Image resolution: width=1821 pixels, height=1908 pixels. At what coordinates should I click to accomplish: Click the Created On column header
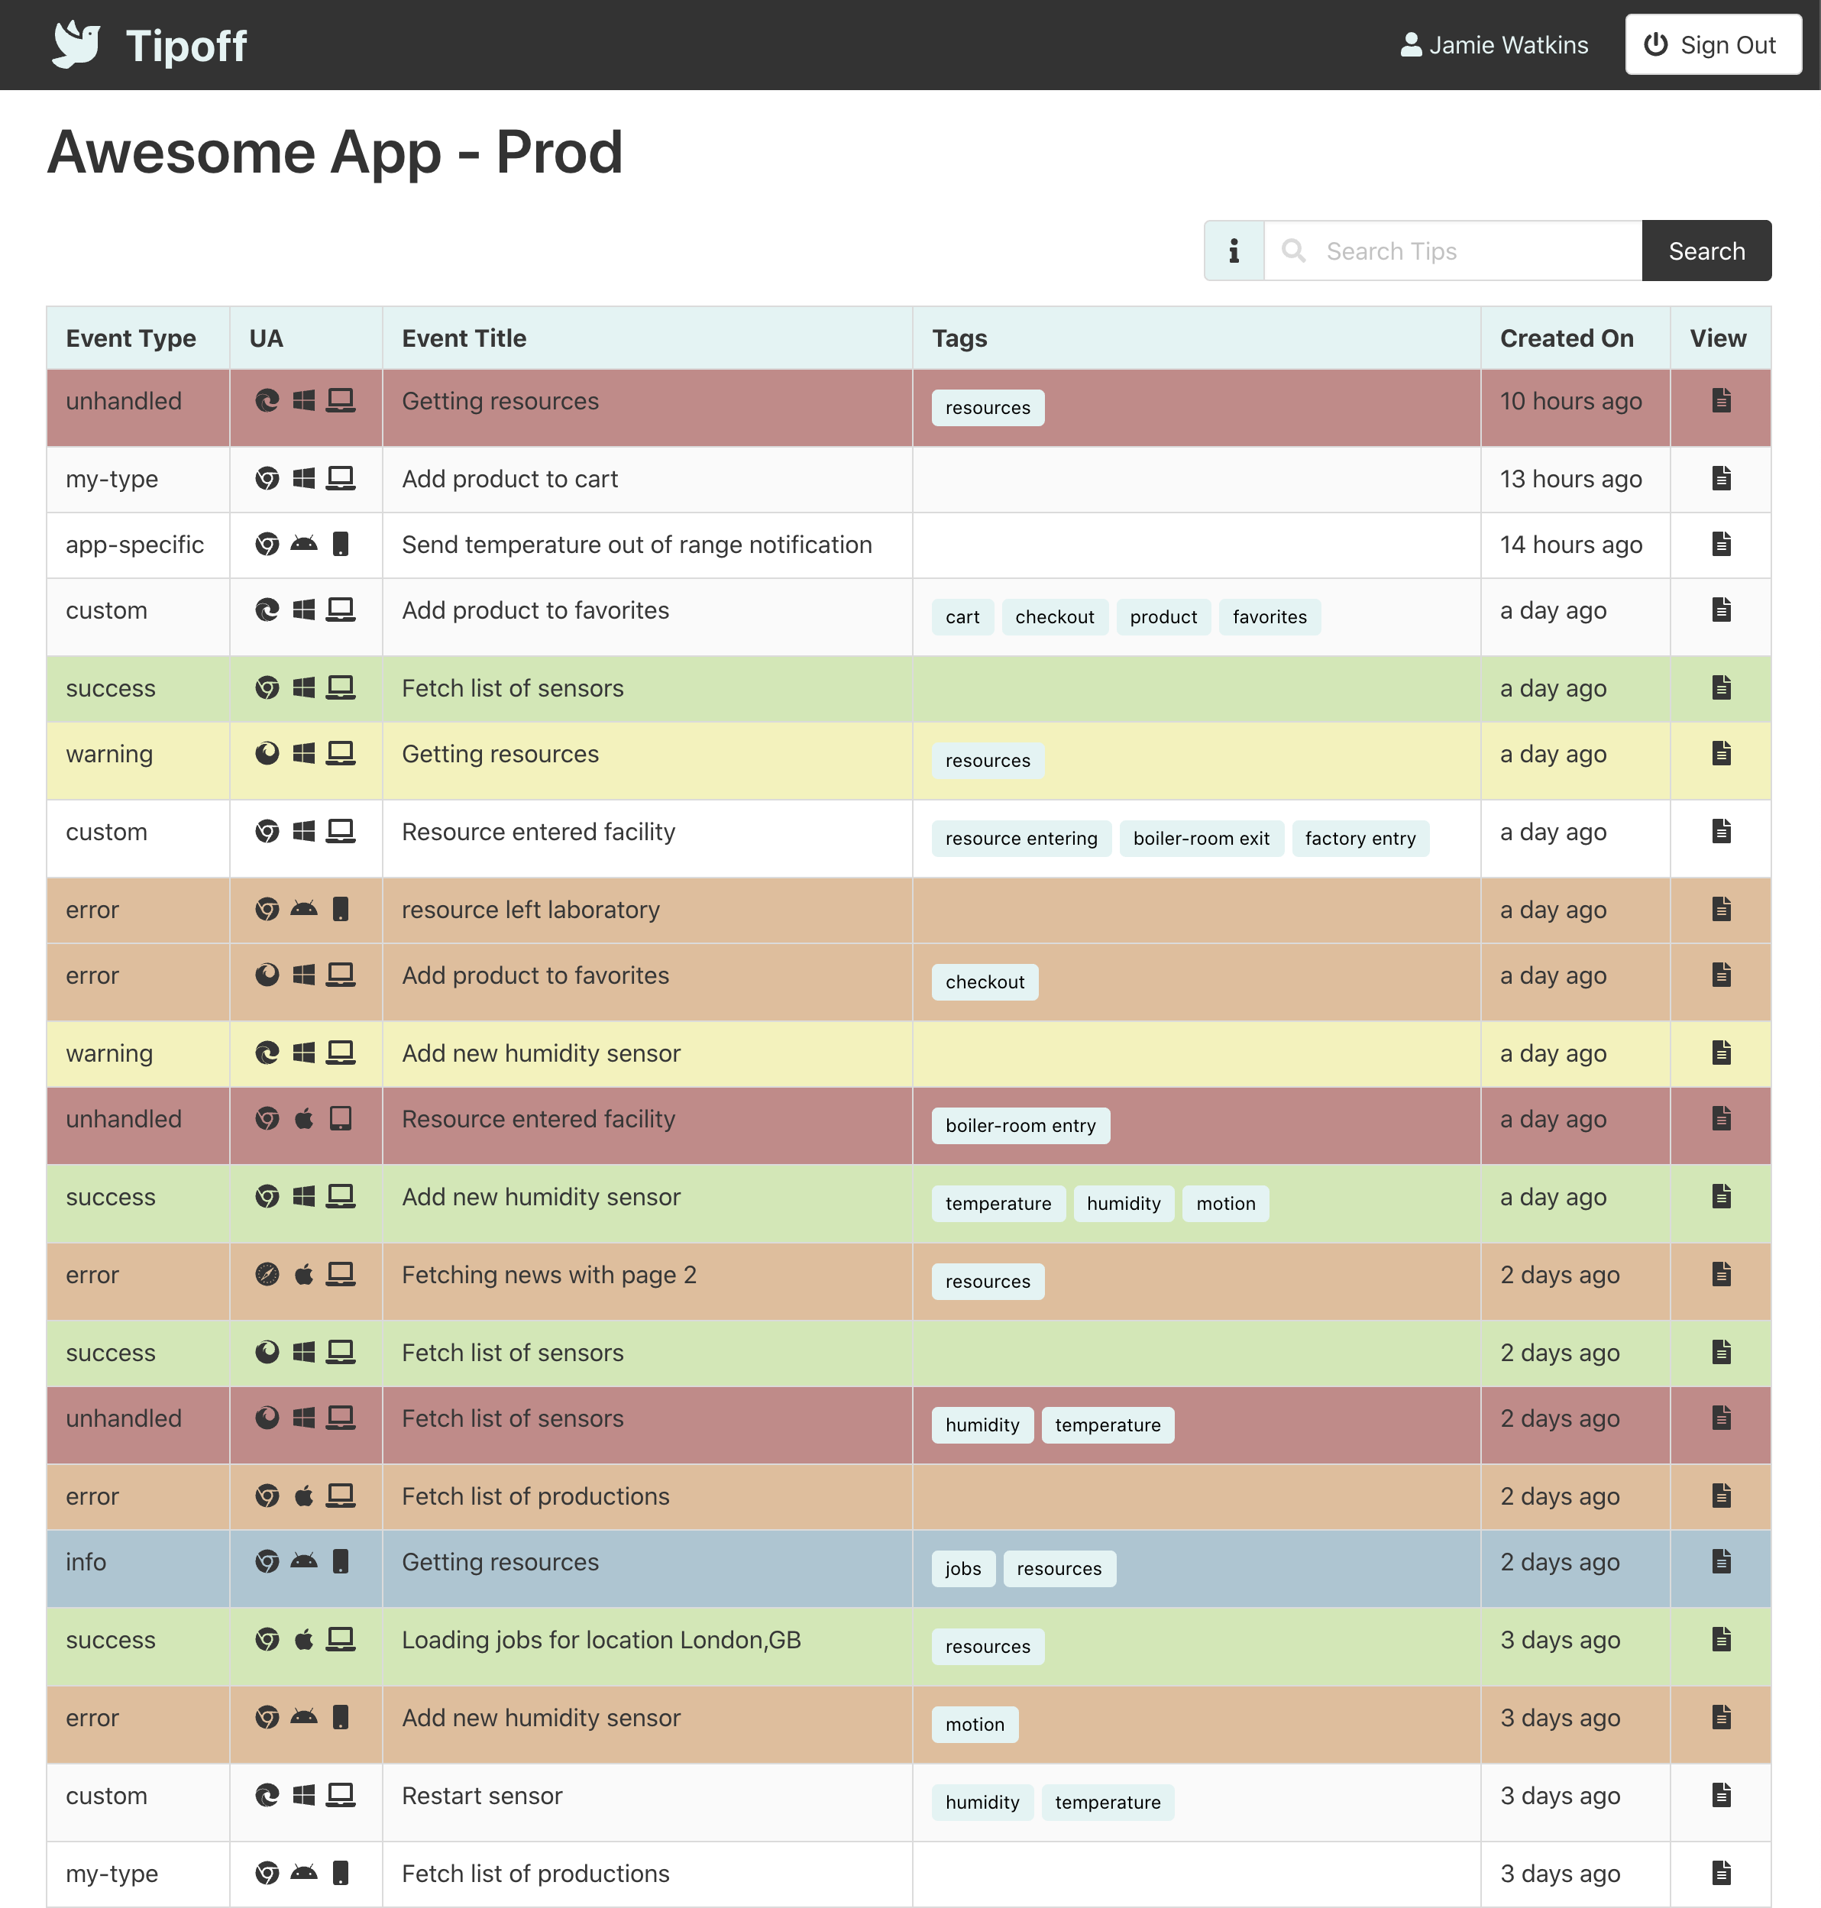point(1567,338)
